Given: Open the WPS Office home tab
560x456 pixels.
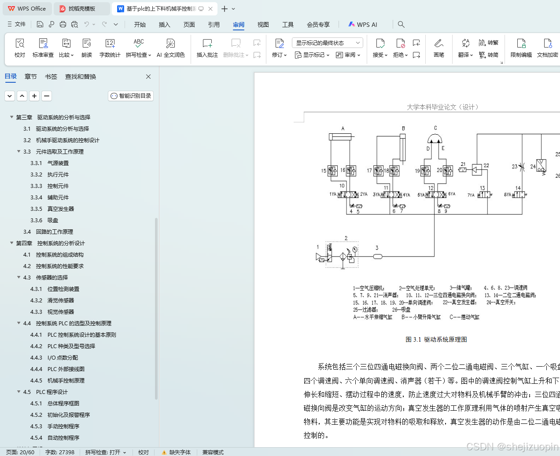Looking at the screenshot, I should coord(27,9).
